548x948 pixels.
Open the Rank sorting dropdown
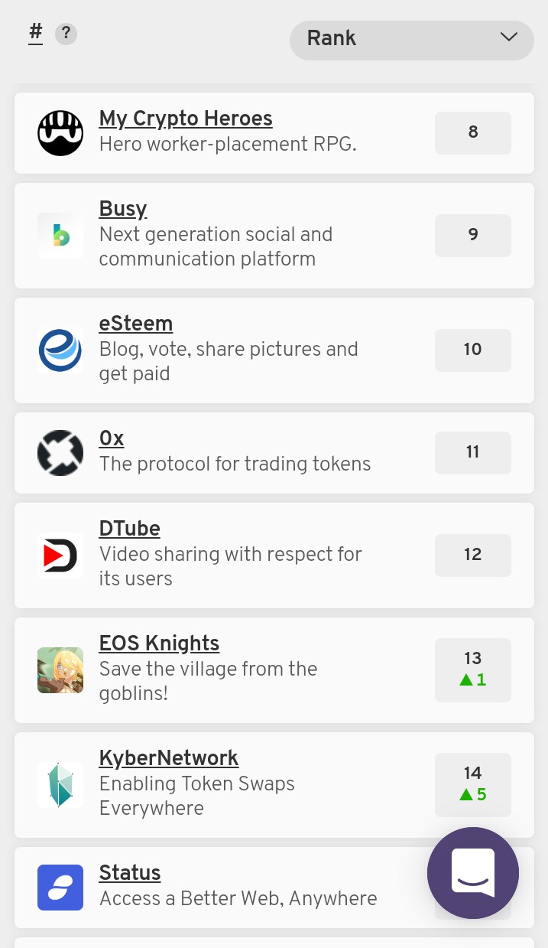click(412, 40)
